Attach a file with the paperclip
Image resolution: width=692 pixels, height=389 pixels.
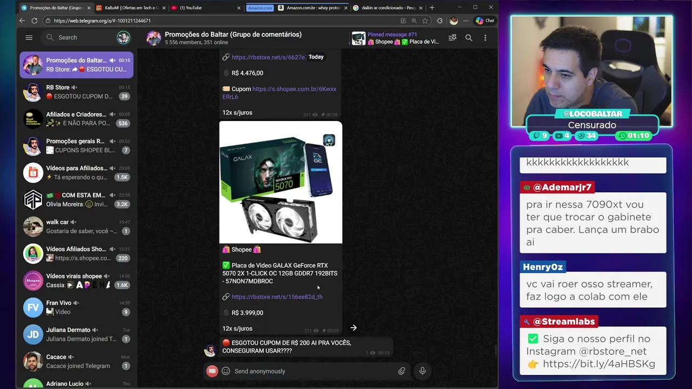[402, 371]
